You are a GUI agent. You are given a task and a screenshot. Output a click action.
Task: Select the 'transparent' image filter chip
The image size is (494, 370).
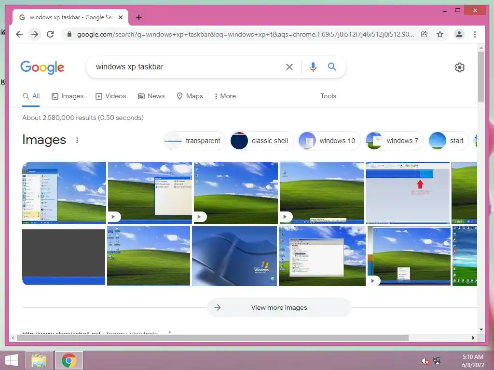[x=194, y=141]
